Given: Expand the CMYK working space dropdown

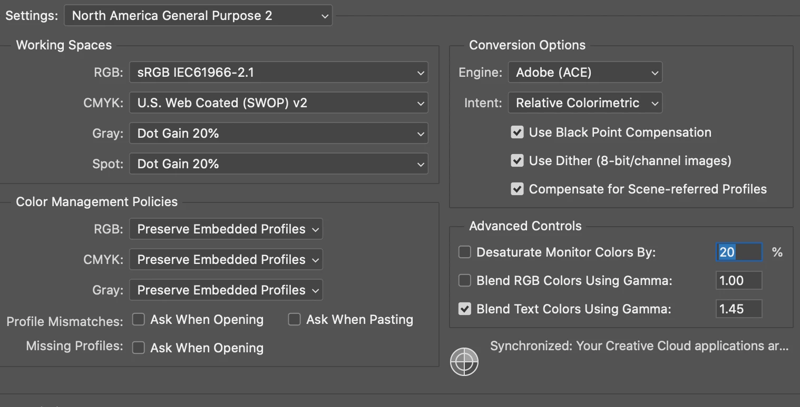Looking at the screenshot, I should click(x=278, y=103).
